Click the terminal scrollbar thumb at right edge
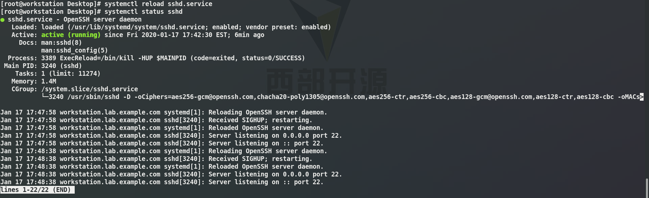This screenshot has width=649, height=198. coord(647,188)
